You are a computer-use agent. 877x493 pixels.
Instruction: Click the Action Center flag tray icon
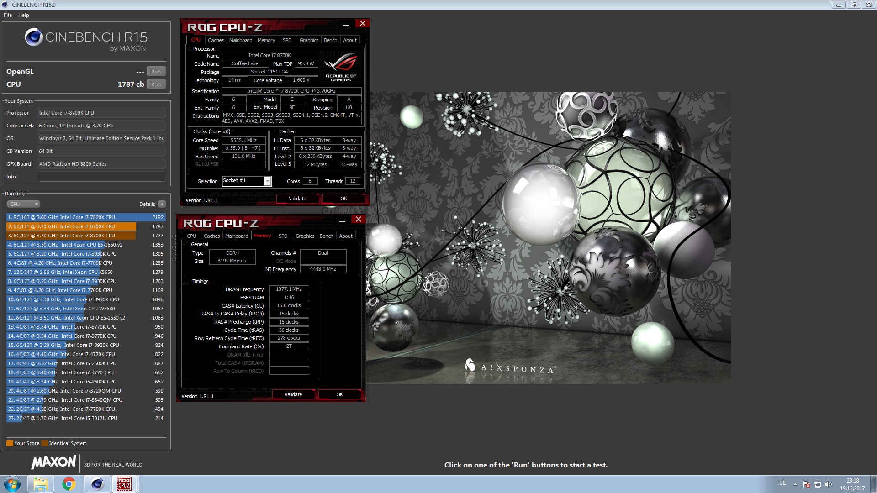[807, 484]
